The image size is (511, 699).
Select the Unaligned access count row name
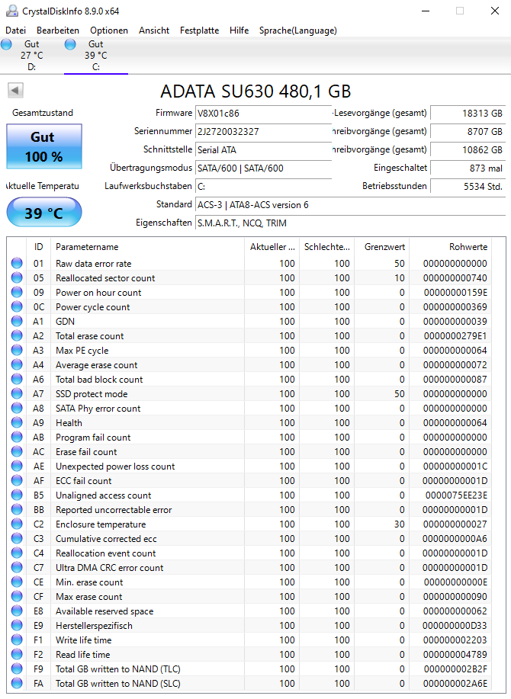tap(104, 495)
